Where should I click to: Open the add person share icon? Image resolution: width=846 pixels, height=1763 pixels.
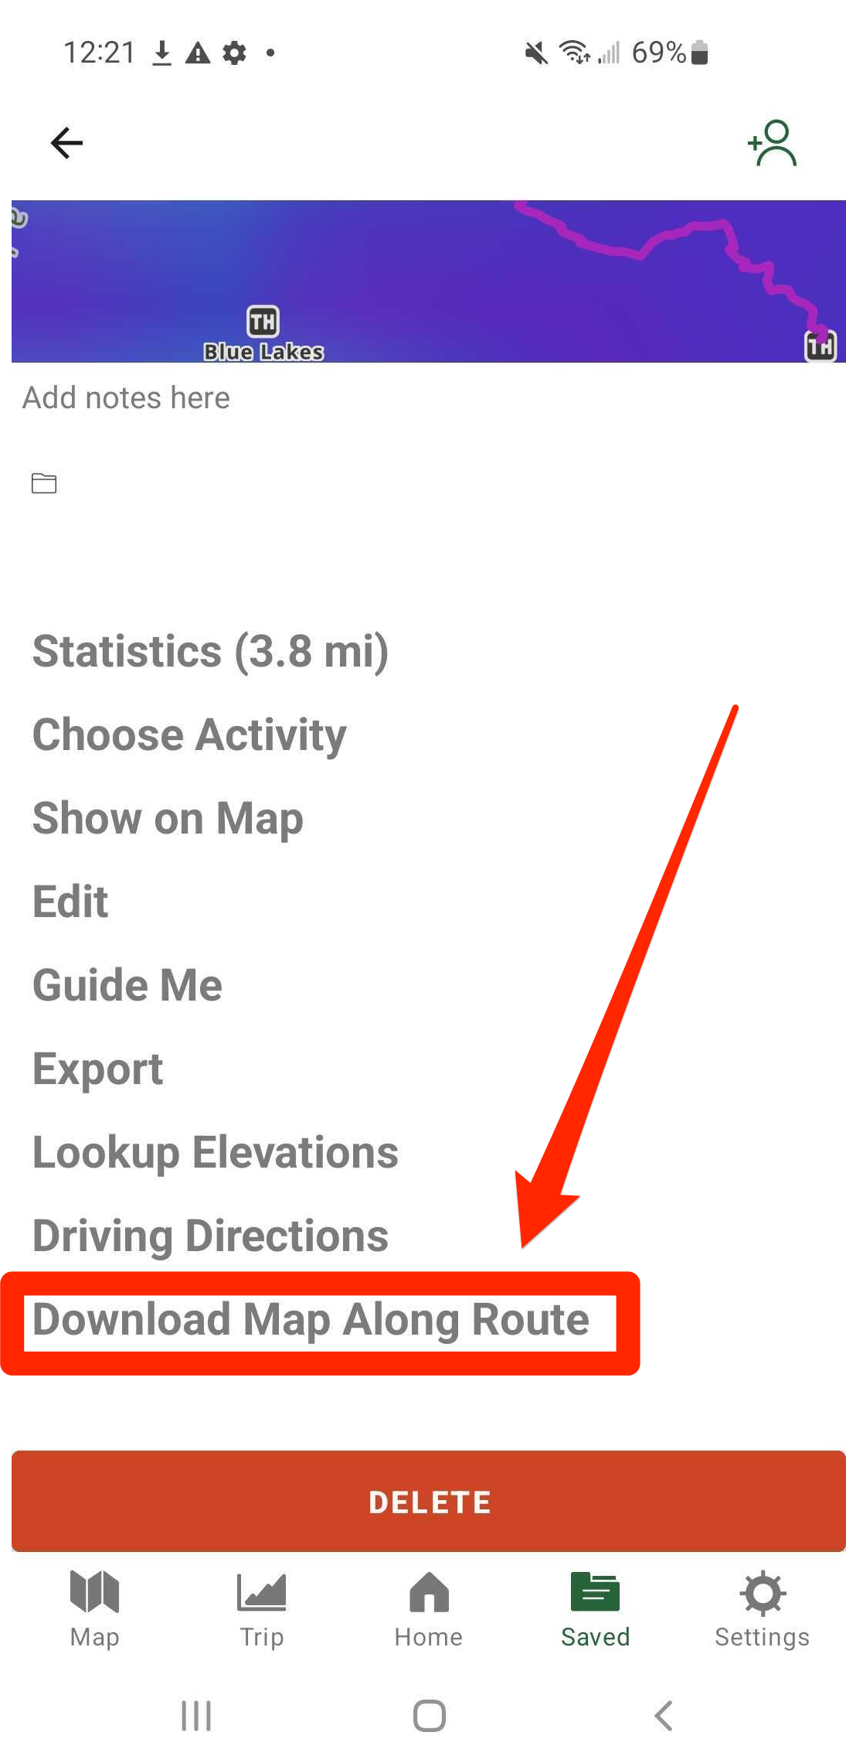click(x=772, y=143)
